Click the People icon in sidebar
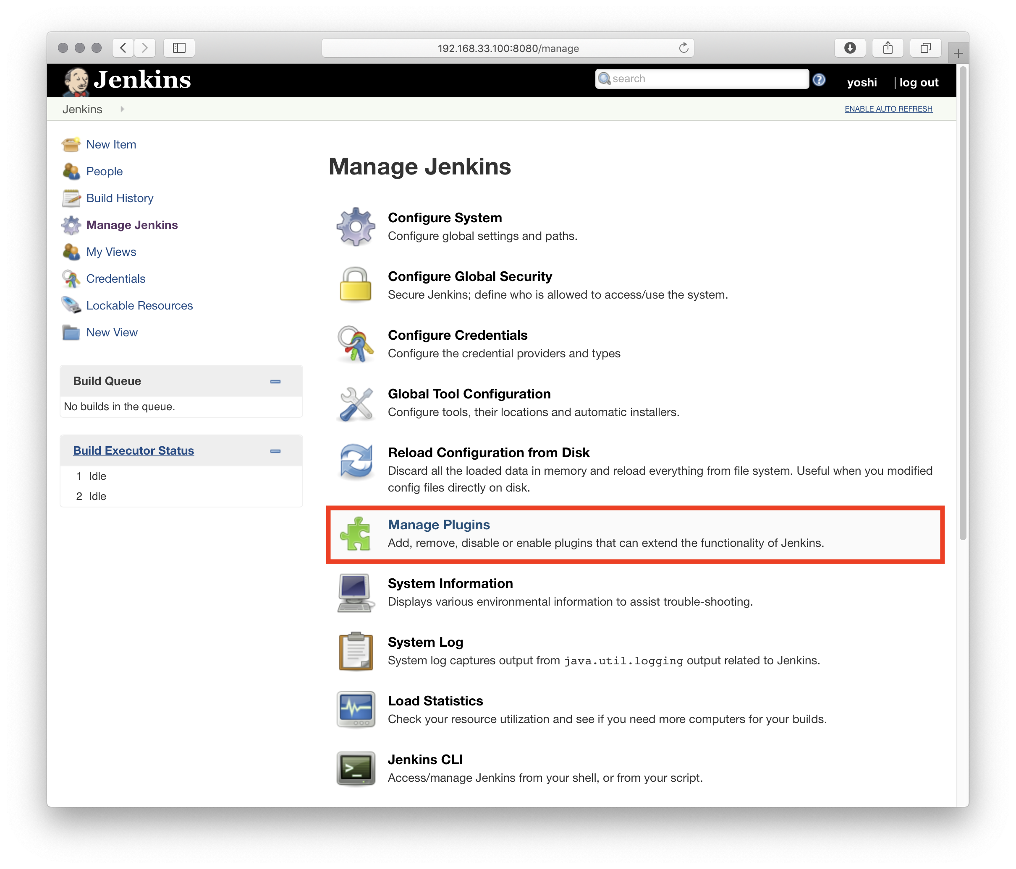 [71, 172]
